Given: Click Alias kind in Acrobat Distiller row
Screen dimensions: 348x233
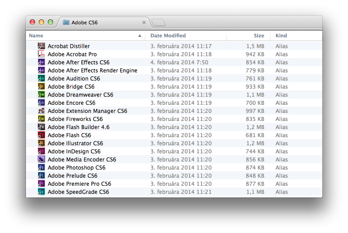Looking at the screenshot, I should (x=281, y=46).
